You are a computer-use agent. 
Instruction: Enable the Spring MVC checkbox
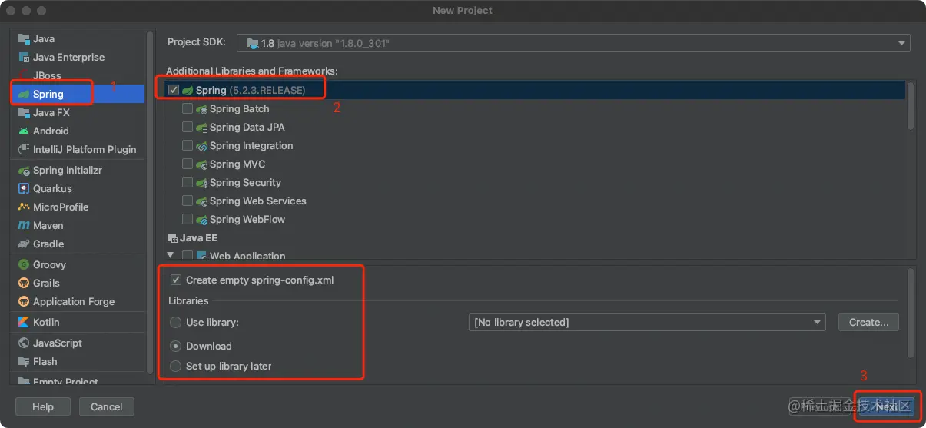(x=188, y=164)
